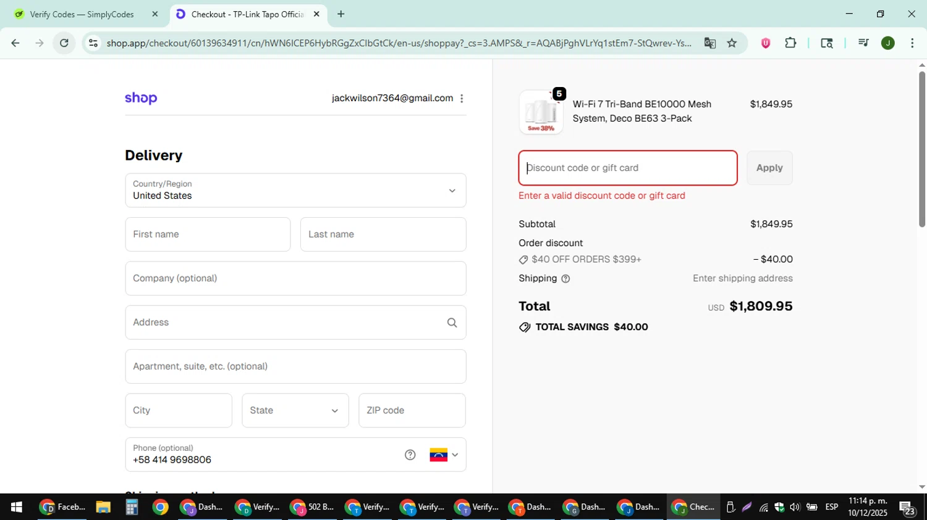Click the Last name field
Image resolution: width=927 pixels, height=520 pixels.
pos(383,234)
